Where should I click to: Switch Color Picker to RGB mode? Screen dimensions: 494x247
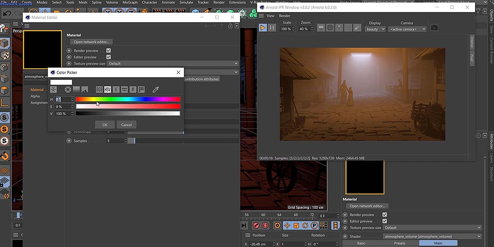click(99, 89)
